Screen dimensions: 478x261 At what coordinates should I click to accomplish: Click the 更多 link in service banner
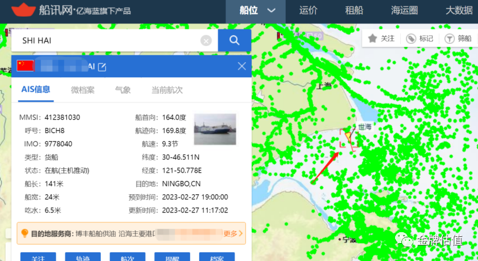(x=233, y=233)
